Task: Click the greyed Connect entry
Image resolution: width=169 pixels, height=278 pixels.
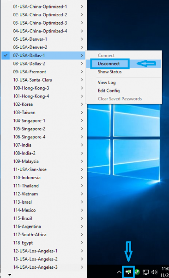Action: click(106, 56)
